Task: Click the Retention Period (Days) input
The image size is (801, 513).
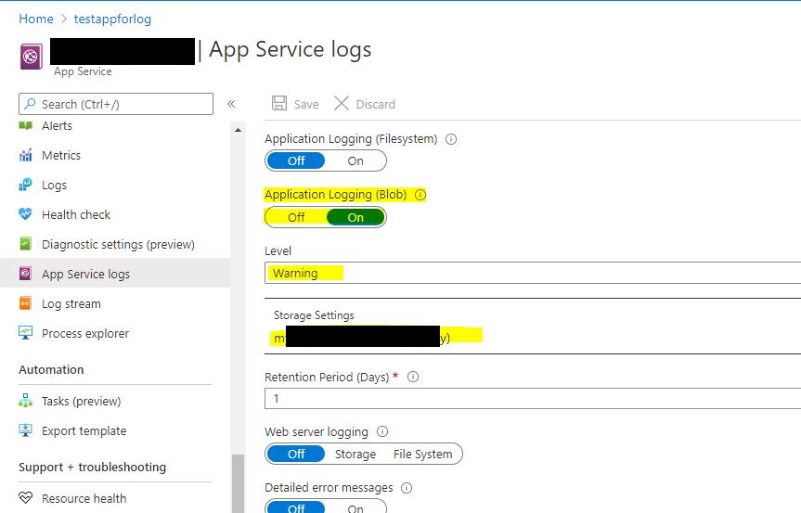Action: pos(533,398)
